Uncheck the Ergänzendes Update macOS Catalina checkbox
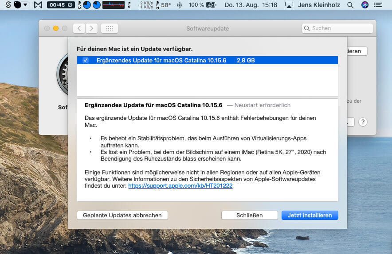 click(x=86, y=60)
